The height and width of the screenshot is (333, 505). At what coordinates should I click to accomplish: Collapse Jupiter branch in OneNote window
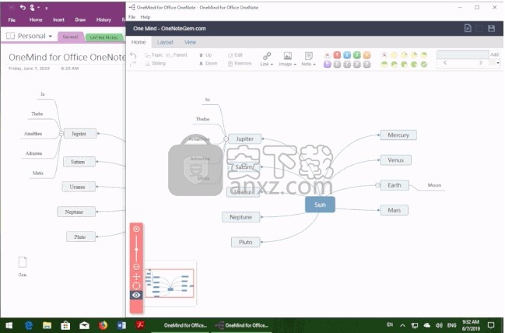click(x=61, y=133)
